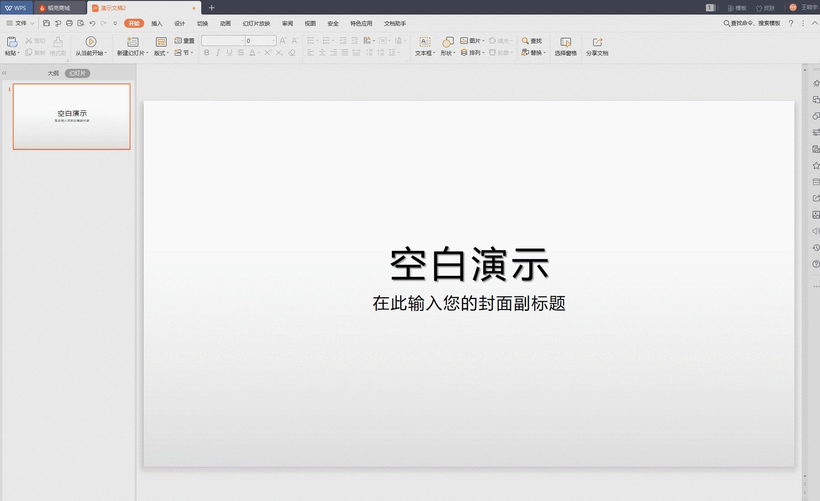Toggle Italic text formatting
Viewport: 820px width, 501px height.
click(x=218, y=53)
